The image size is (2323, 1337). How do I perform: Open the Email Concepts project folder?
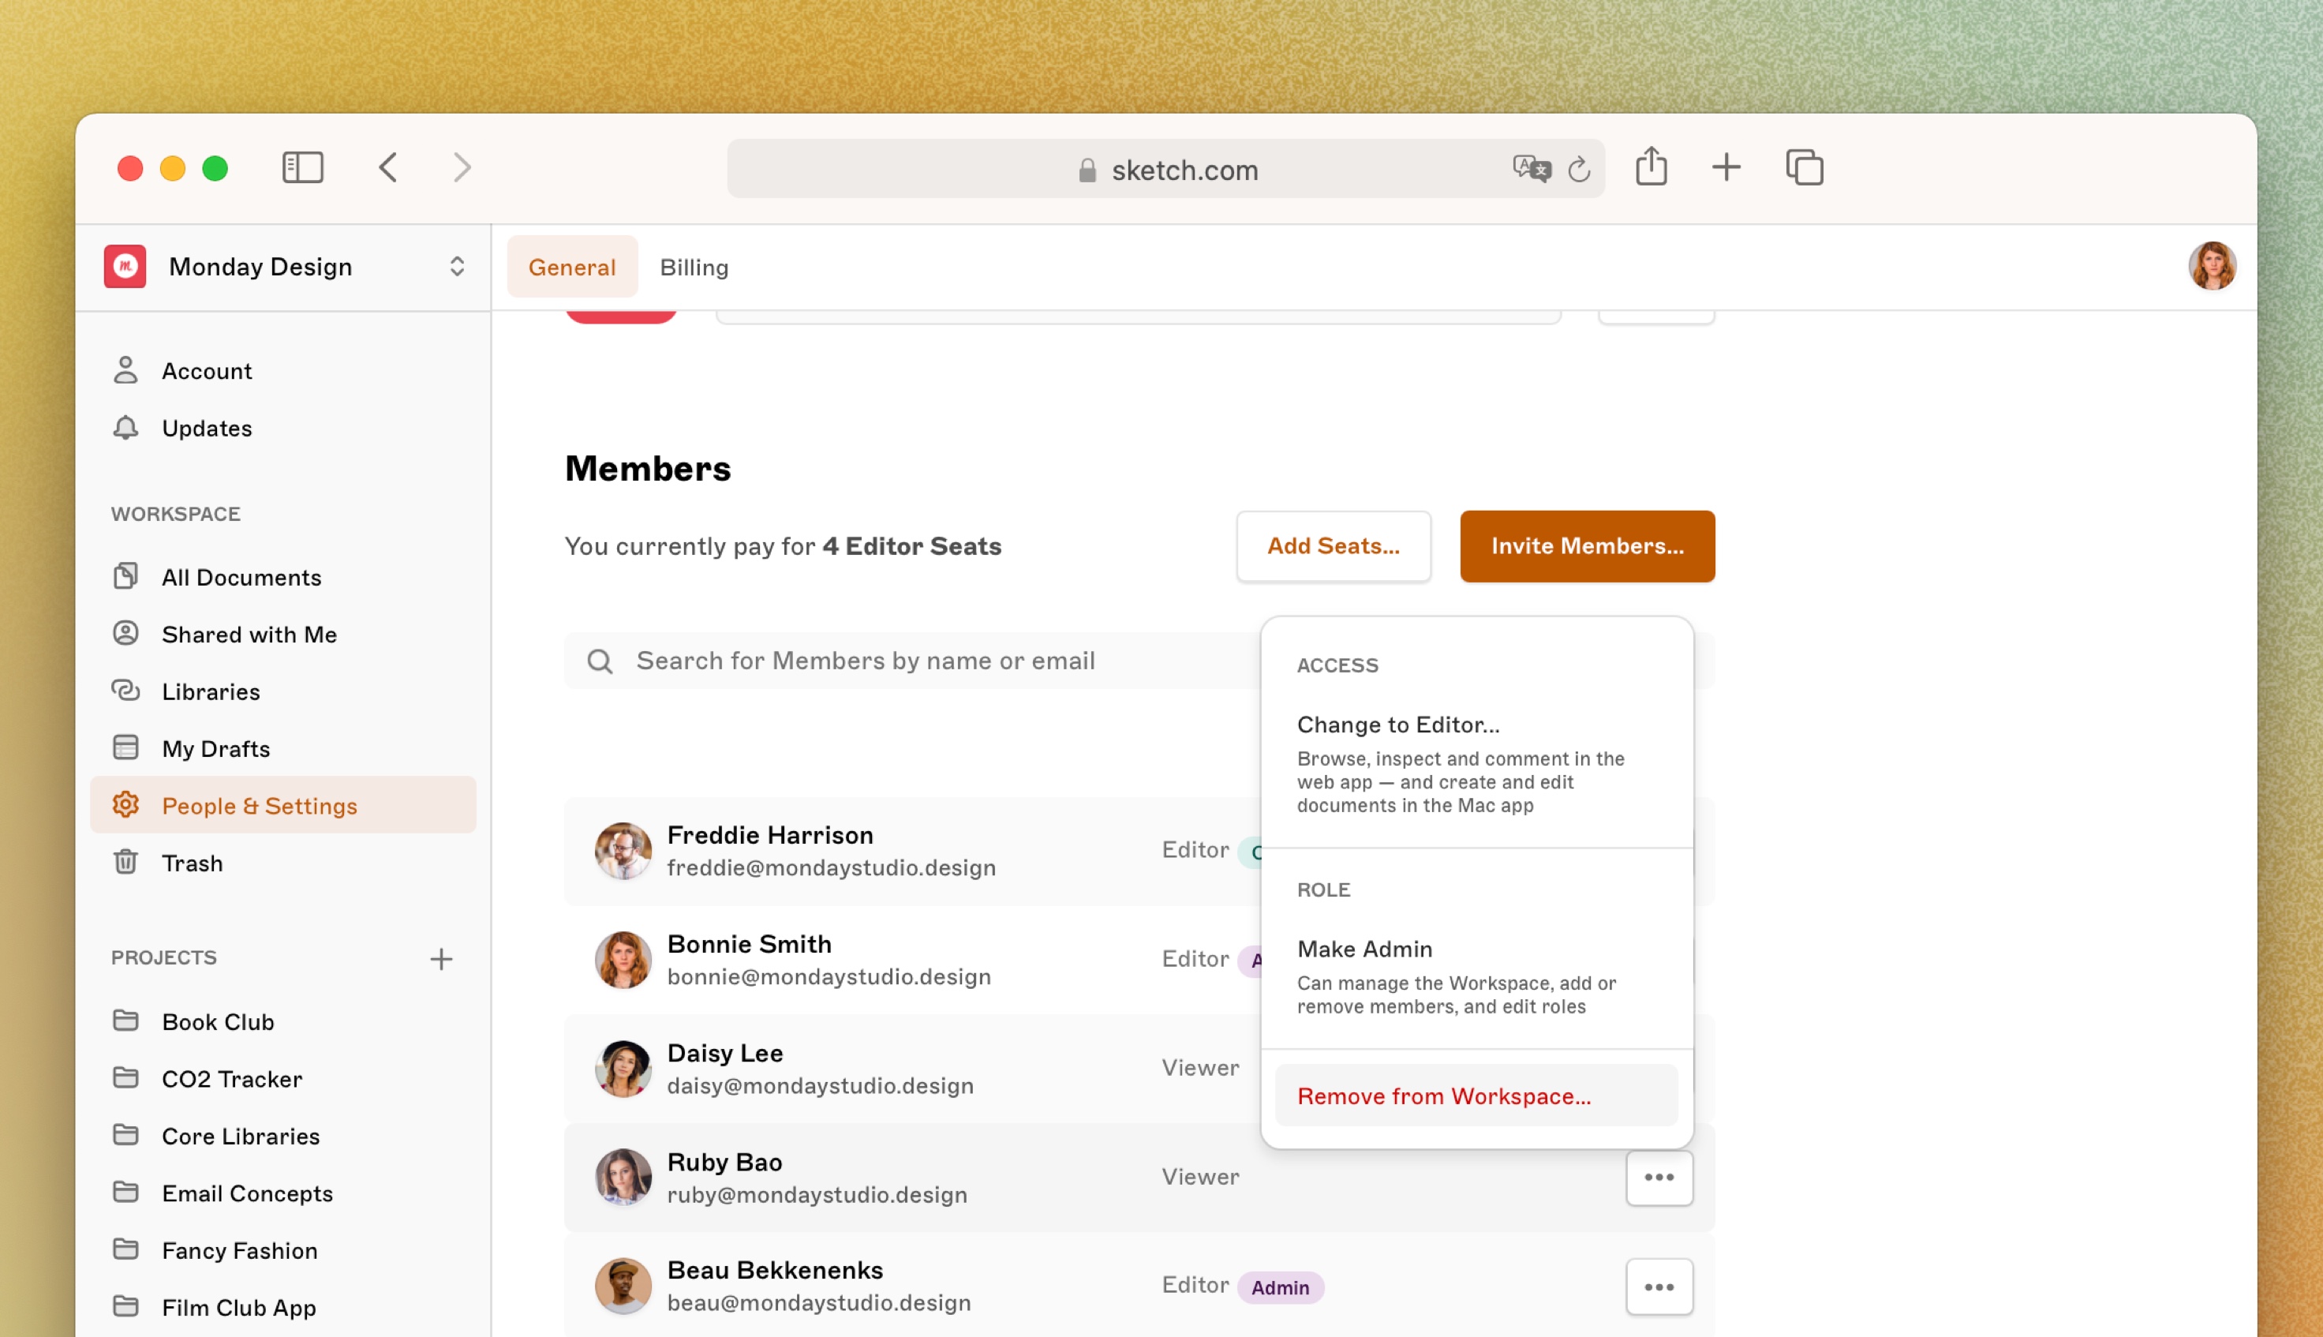[x=282, y=1193]
